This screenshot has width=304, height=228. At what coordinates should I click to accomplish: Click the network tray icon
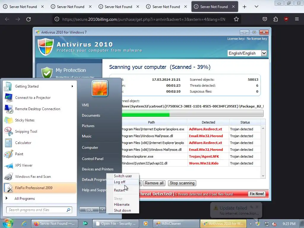(267, 224)
